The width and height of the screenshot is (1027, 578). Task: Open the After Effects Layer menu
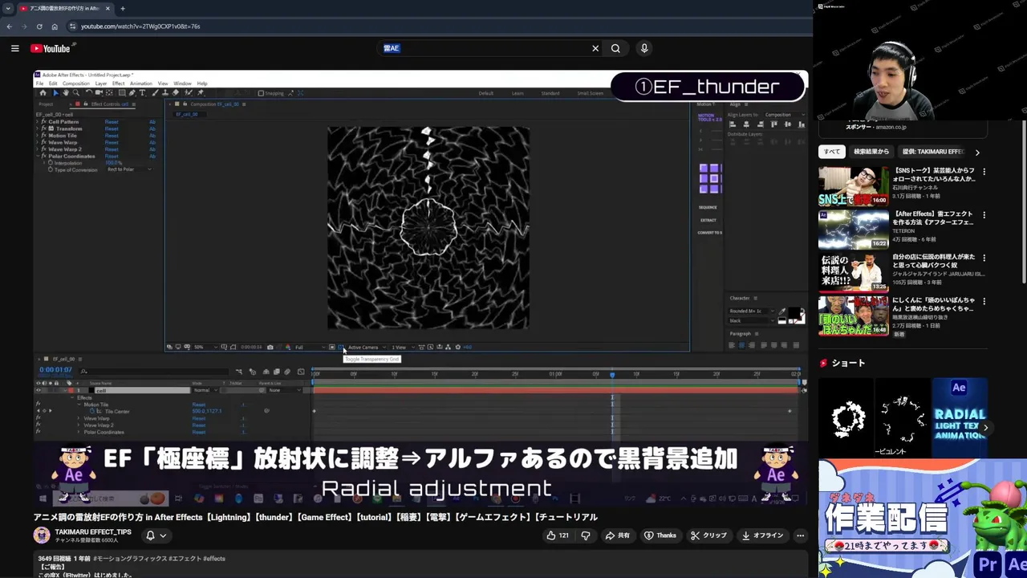coord(101,83)
